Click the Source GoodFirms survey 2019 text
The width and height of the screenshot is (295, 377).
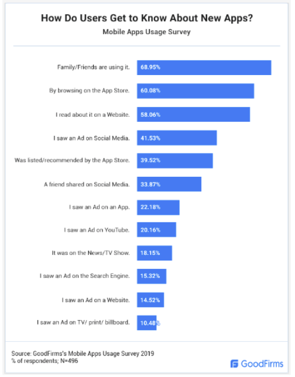click(x=83, y=354)
